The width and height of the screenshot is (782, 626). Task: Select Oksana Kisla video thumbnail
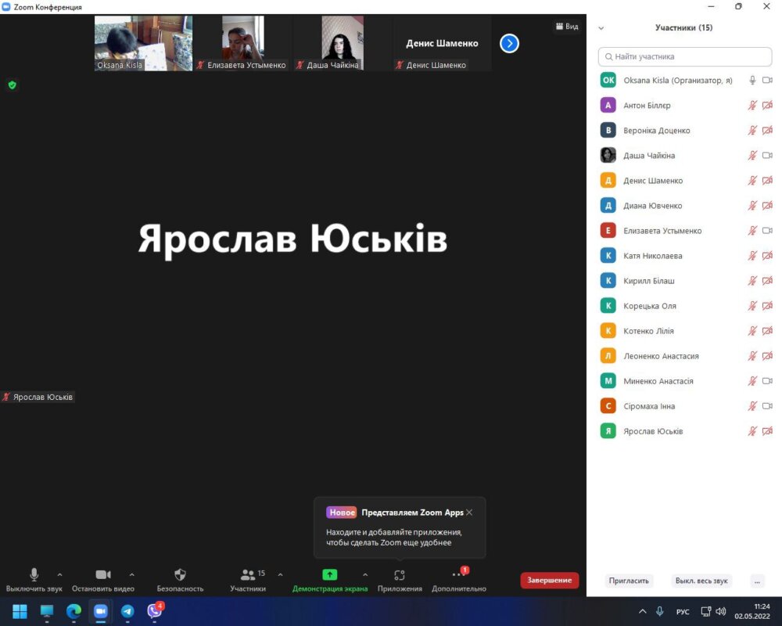pos(144,43)
